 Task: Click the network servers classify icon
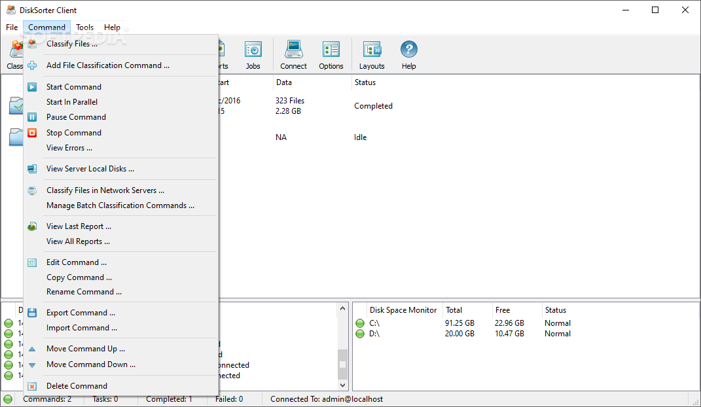pyautogui.click(x=32, y=191)
